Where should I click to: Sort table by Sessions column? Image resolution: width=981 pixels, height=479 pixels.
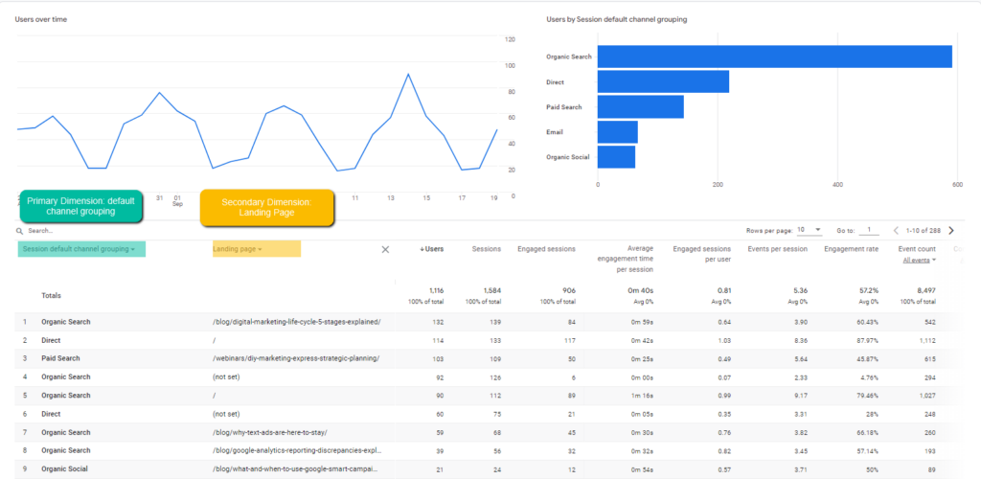click(x=487, y=249)
